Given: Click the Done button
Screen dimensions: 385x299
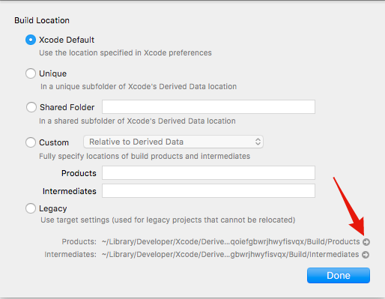Looking at the screenshot, I should pyautogui.click(x=339, y=275).
